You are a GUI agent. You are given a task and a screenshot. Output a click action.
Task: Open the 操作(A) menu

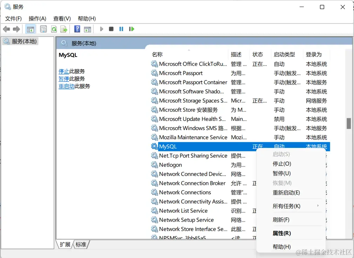pos(37,19)
